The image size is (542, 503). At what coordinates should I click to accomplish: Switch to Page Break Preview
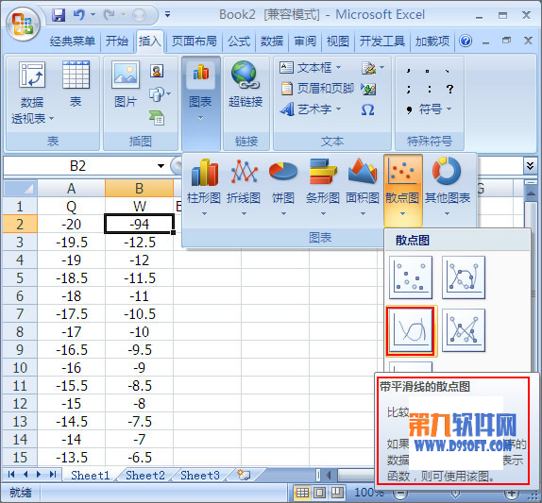(337, 493)
